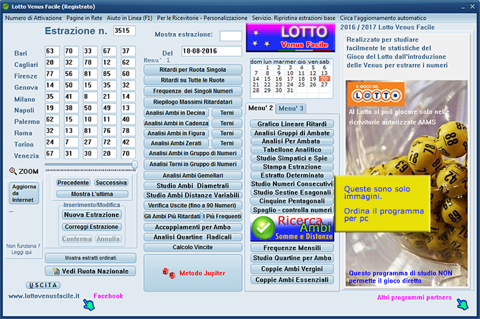Open the Numero di Attivazione menu
Screen dimensions: 480x319
[34, 18]
